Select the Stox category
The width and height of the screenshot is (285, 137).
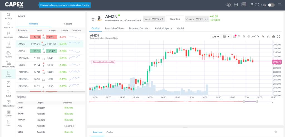(x=9, y=123)
